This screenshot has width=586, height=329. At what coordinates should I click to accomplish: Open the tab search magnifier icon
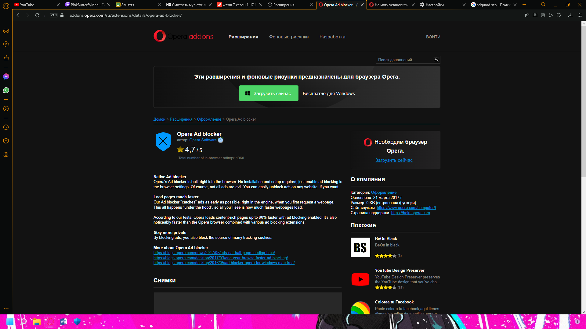pyautogui.click(x=543, y=5)
